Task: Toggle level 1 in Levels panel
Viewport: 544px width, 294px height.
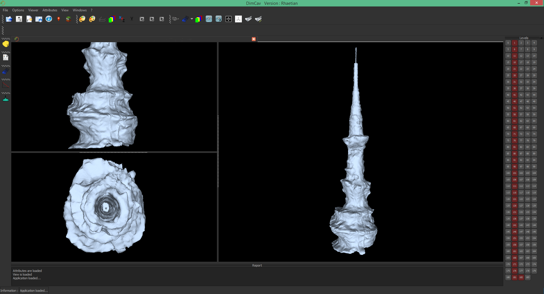Action: pyautogui.click(x=515, y=43)
